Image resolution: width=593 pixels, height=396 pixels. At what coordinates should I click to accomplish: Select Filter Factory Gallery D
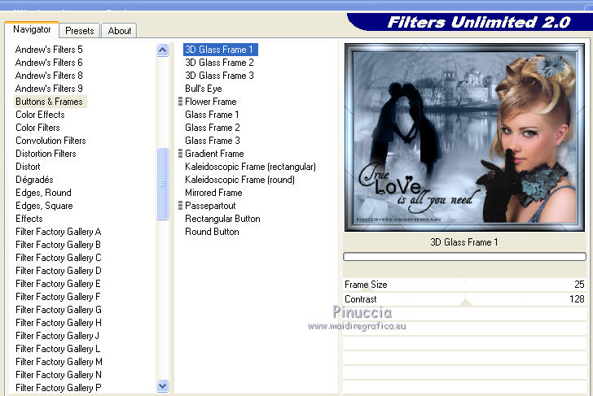(59, 271)
